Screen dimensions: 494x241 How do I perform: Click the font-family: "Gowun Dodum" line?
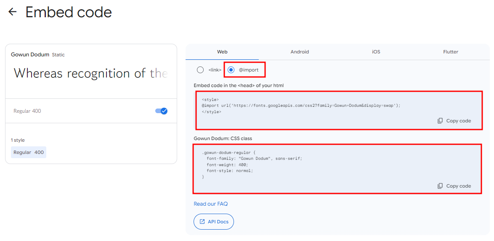click(254, 159)
